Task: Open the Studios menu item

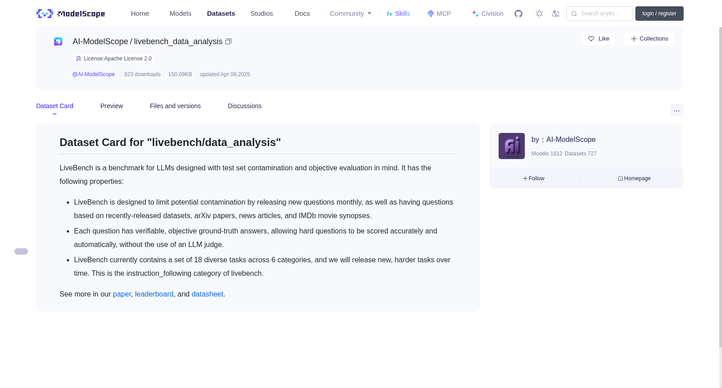Action: [262, 14]
